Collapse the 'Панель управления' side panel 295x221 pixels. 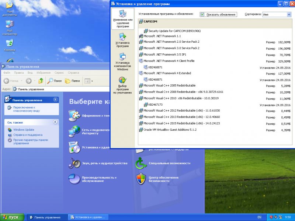(55, 100)
